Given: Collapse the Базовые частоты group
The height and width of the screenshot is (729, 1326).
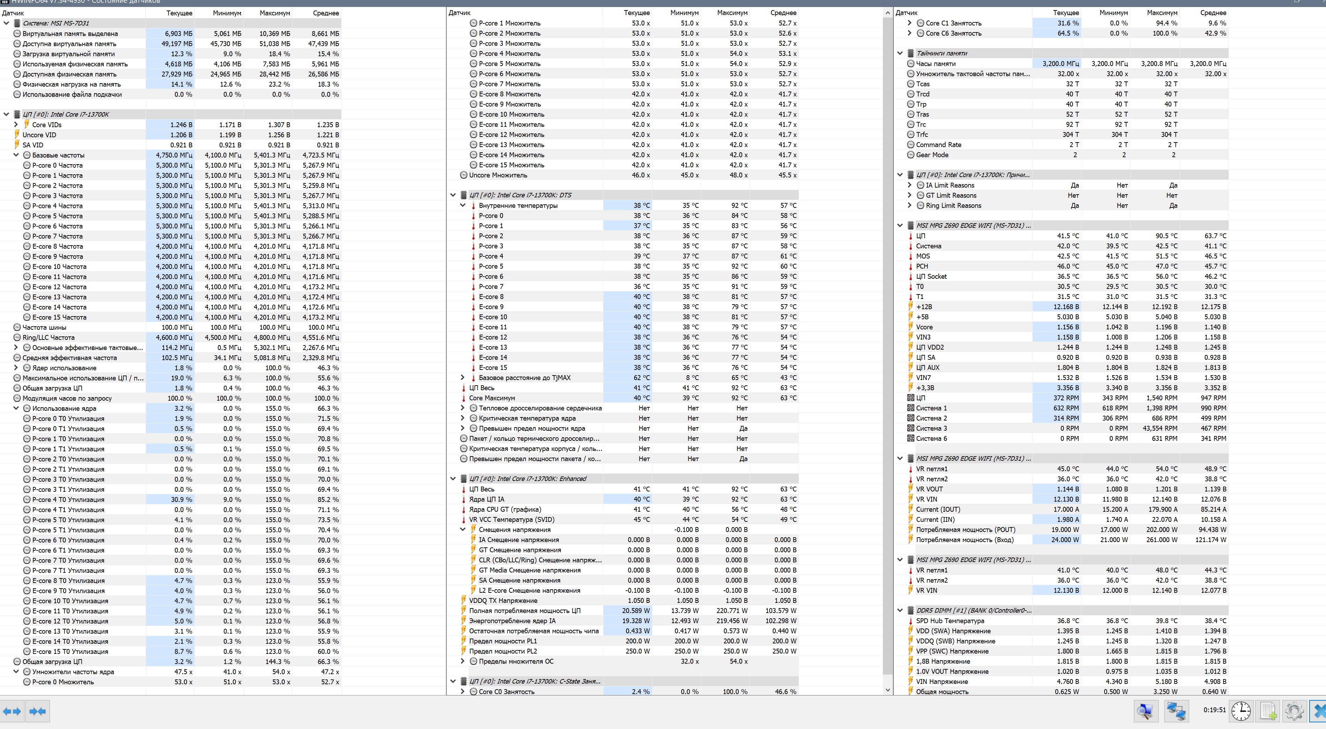Looking at the screenshot, I should tap(16, 155).
